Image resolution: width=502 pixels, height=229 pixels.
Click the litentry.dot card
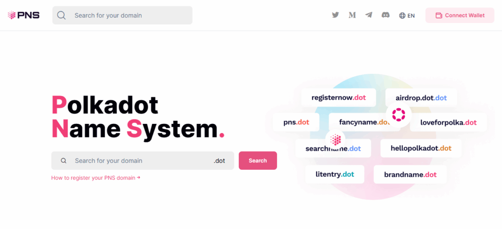334,174
